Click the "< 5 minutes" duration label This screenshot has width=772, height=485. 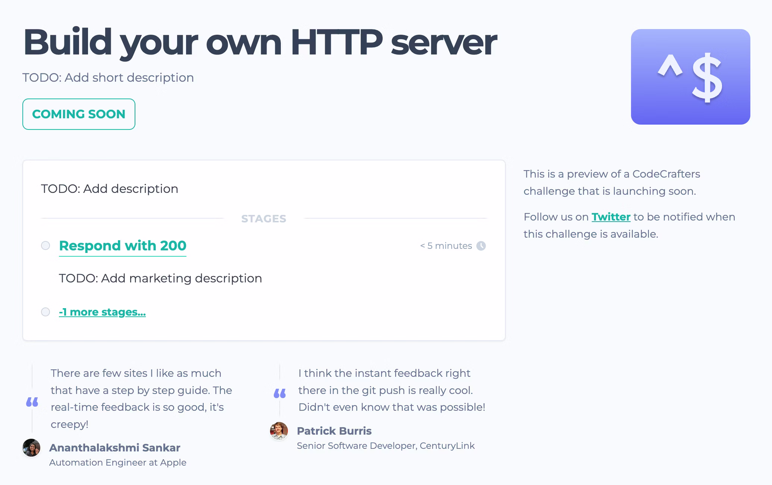coord(446,246)
